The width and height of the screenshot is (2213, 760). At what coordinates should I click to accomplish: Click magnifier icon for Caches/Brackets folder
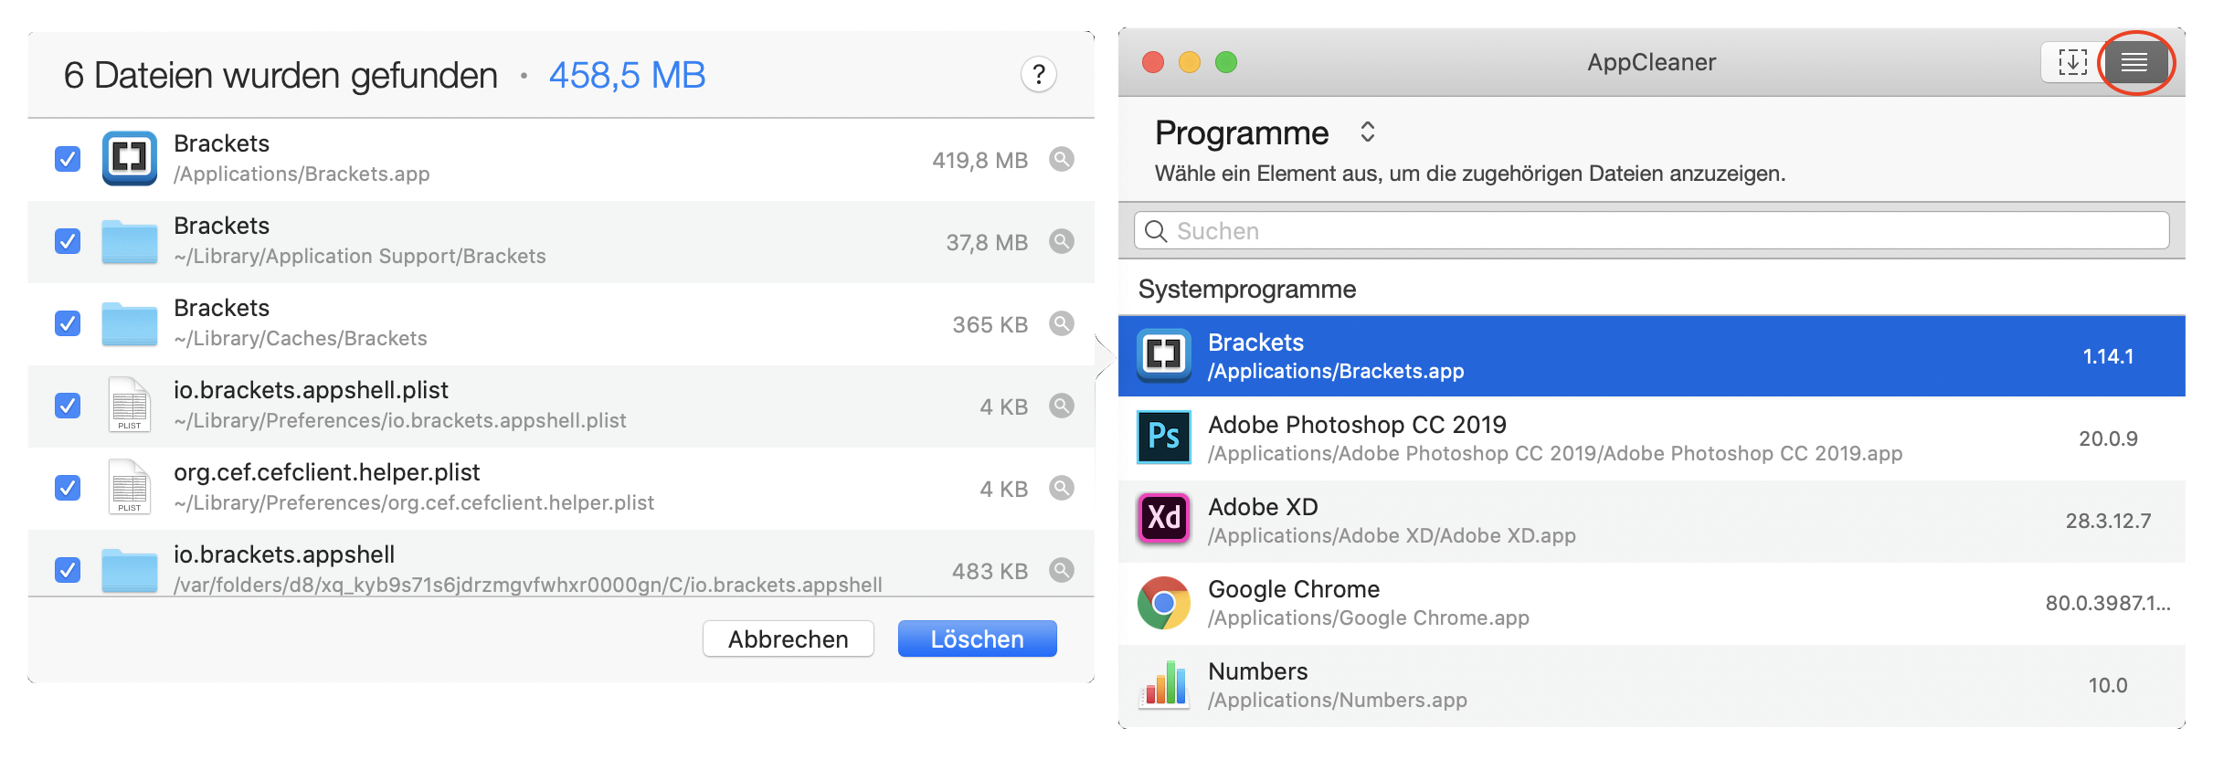click(x=1061, y=323)
